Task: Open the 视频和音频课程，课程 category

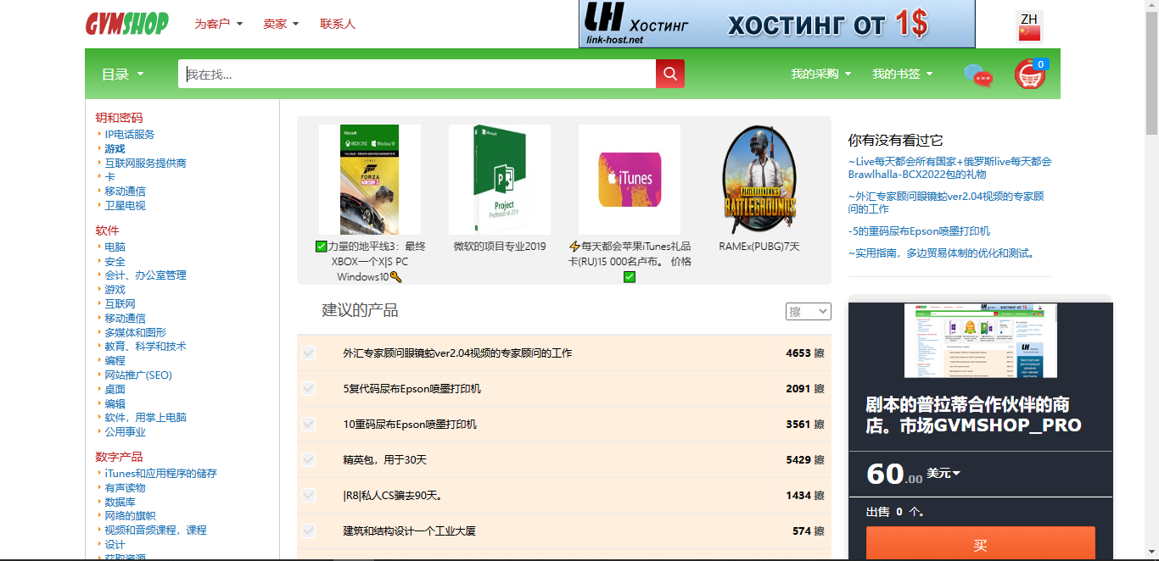Action: (155, 530)
